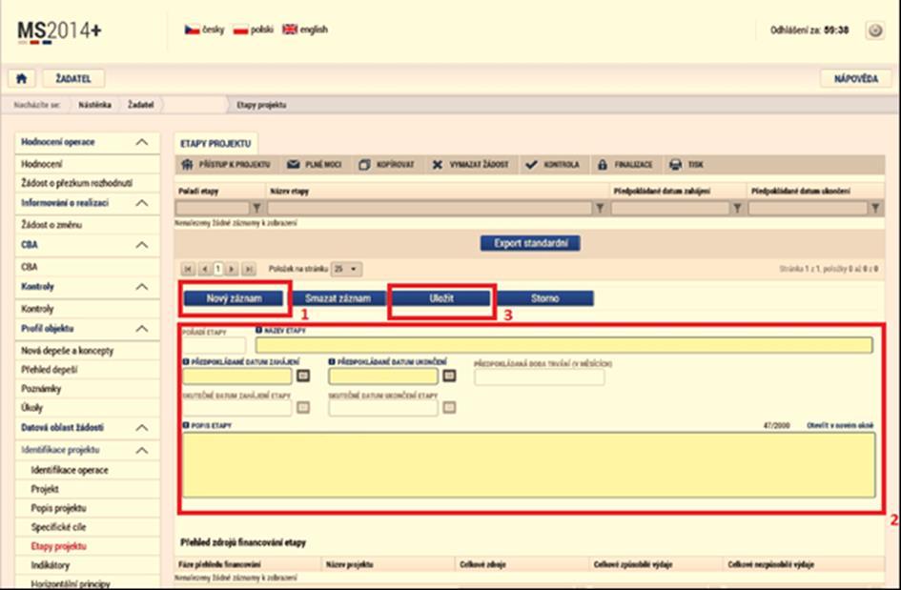
Task: Open Přístup k projektu toolbar item
Action: click(x=226, y=165)
